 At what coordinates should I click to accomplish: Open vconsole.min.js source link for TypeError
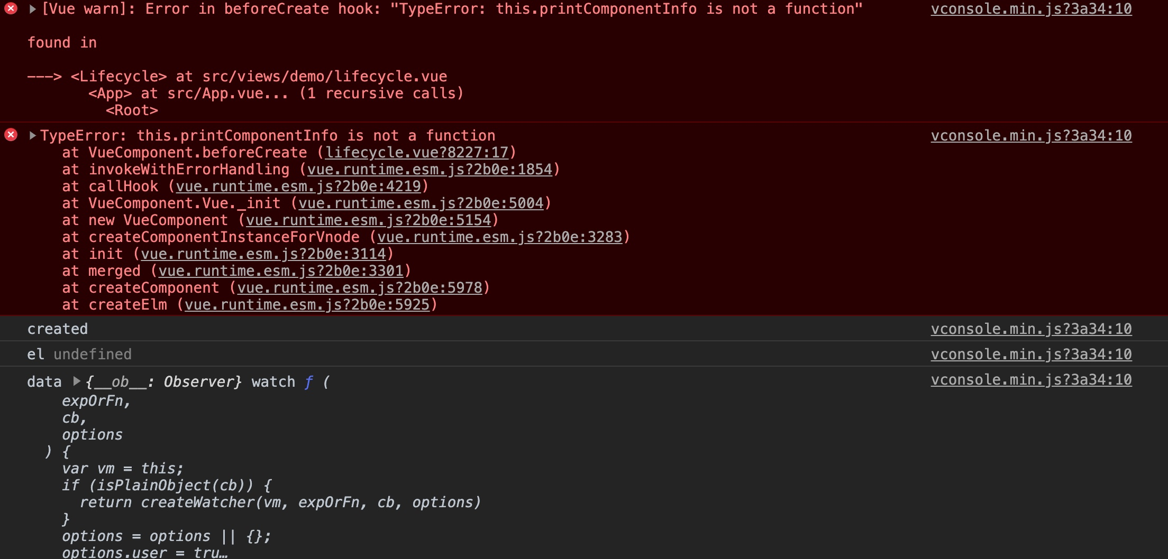coord(1031,136)
